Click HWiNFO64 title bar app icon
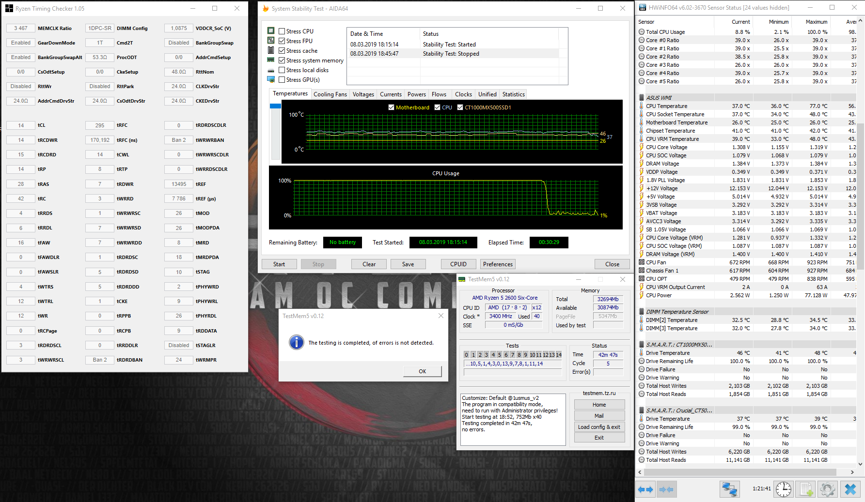This screenshot has width=865, height=502. pyautogui.click(x=643, y=8)
